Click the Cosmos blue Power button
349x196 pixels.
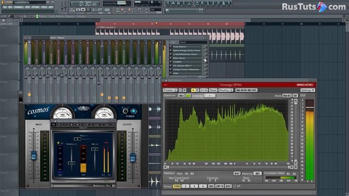134,111
